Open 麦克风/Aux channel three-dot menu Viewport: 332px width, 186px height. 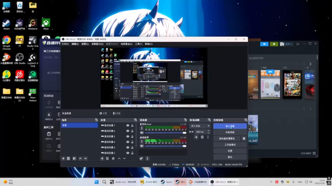[x=142, y=128]
